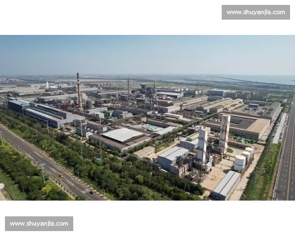Select the blue-roofed warehouse at bottom right
Image resolution: width=295 pixels, height=236 pixels.
(226, 185)
